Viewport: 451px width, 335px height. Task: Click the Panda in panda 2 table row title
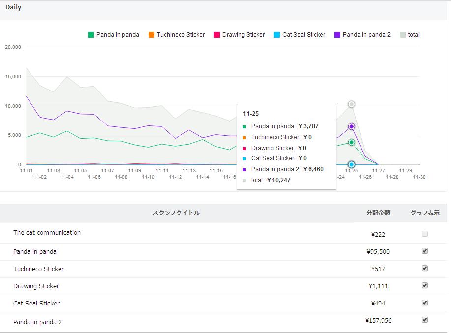point(37,322)
